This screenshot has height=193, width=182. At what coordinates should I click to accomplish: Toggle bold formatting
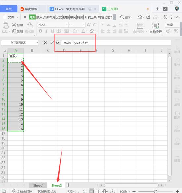[x=40, y=31]
